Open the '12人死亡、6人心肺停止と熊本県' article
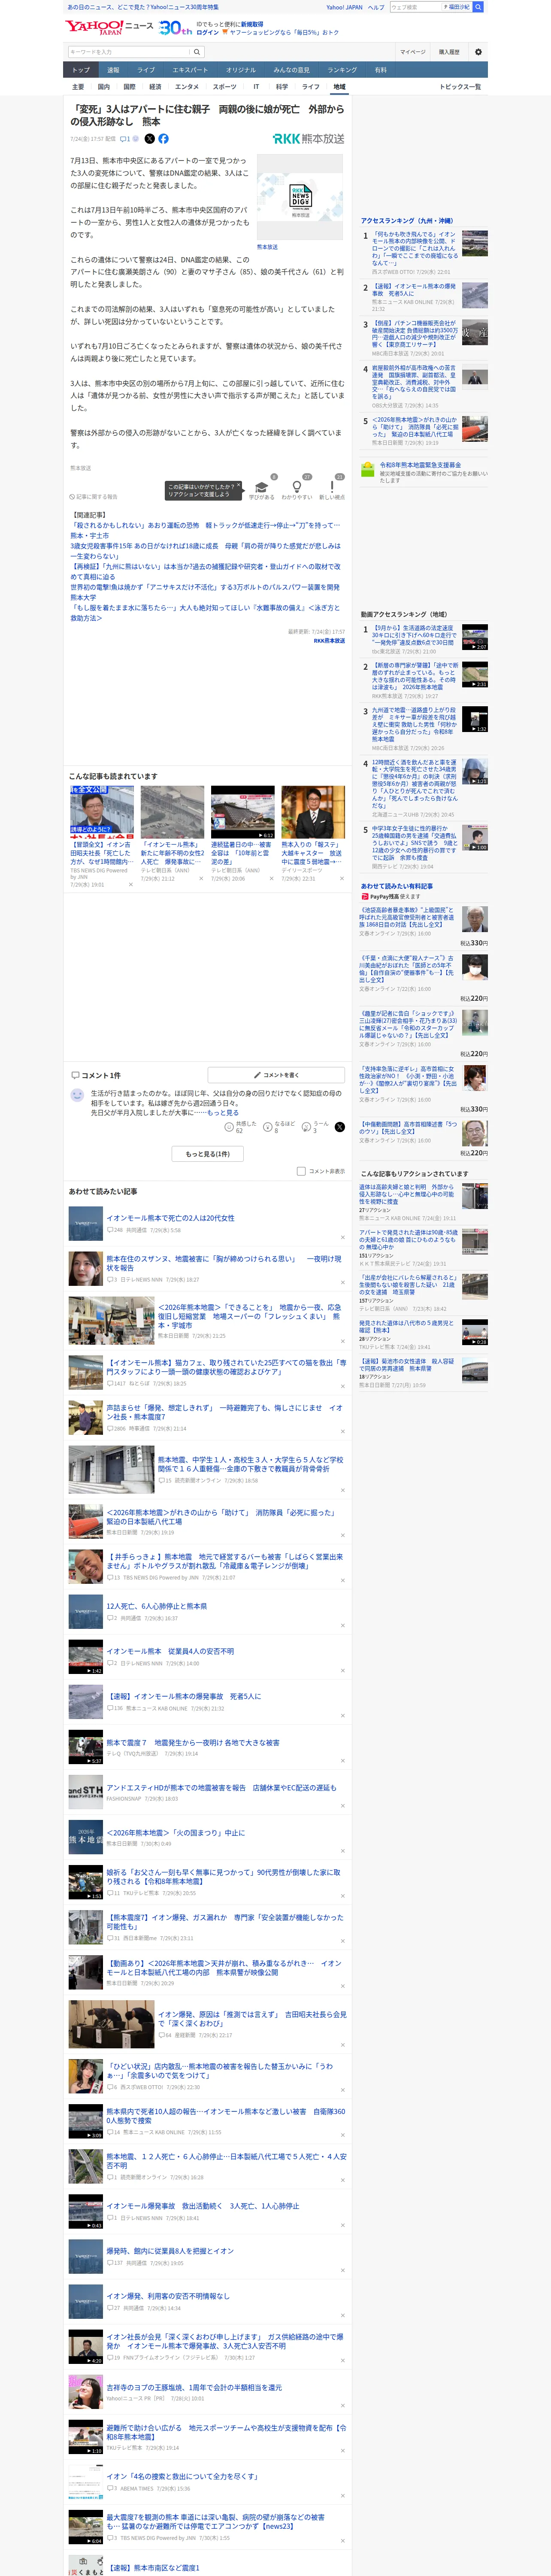This screenshot has width=551, height=2576. pyautogui.click(x=157, y=1606)
